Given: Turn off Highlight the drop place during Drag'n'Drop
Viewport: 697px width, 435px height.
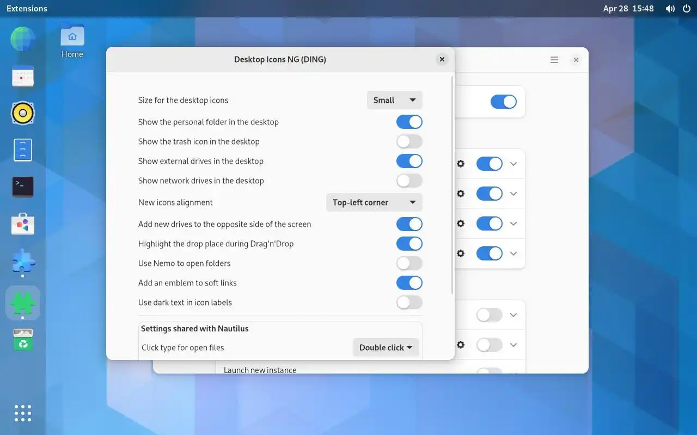Looking at the screenshot, I should click(409, 244).
